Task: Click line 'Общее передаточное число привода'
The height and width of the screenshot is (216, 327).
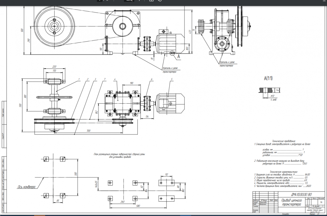Action: point(281,180)
